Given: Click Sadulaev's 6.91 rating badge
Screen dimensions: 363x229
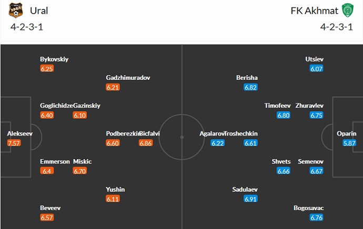Looking at the screenshot, I should (x=251, y=199).
